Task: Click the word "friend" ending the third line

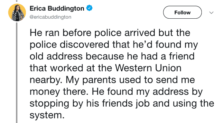Action: 181,56
